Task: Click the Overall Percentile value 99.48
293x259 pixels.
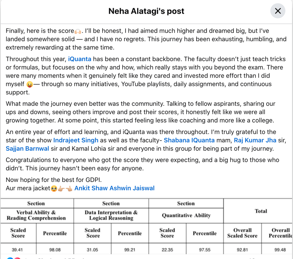Action: coord(280,250)
